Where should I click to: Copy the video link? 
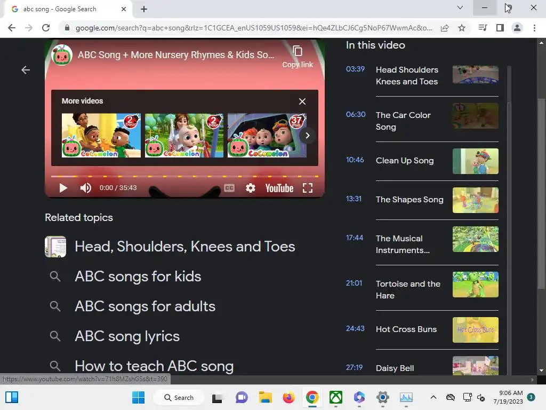[x=298, y=57]
